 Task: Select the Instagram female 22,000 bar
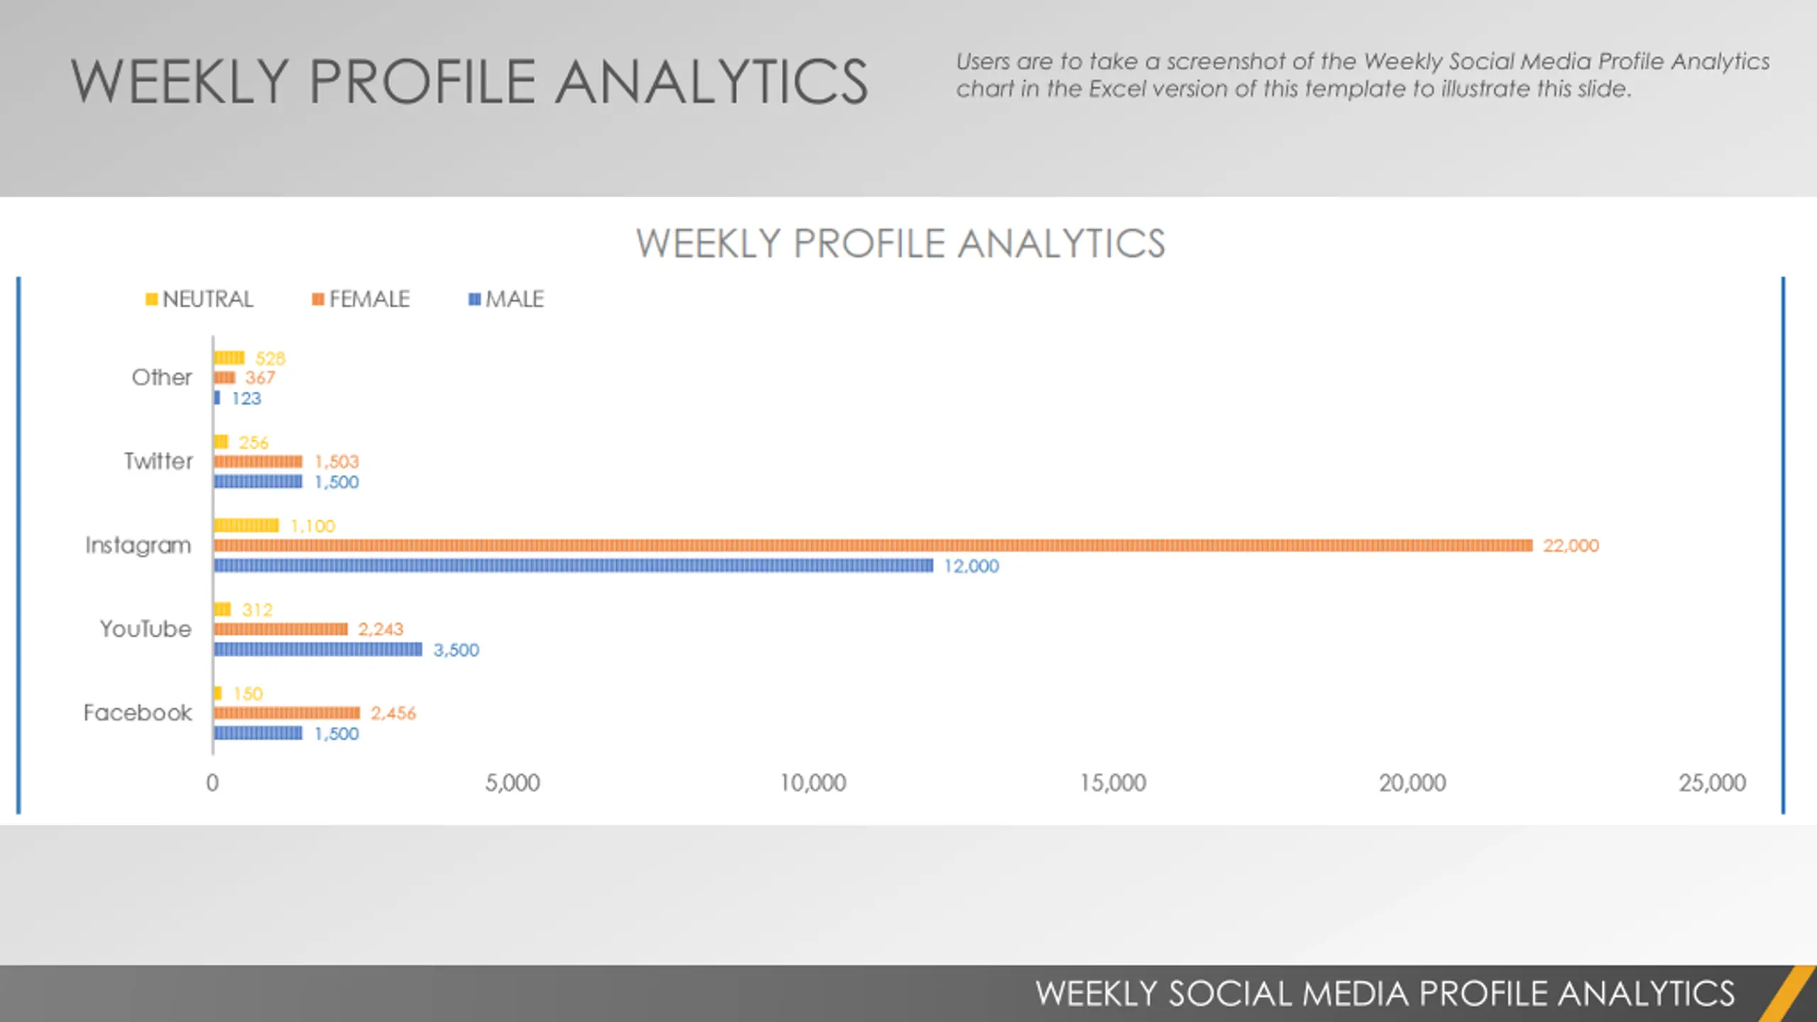873,545
